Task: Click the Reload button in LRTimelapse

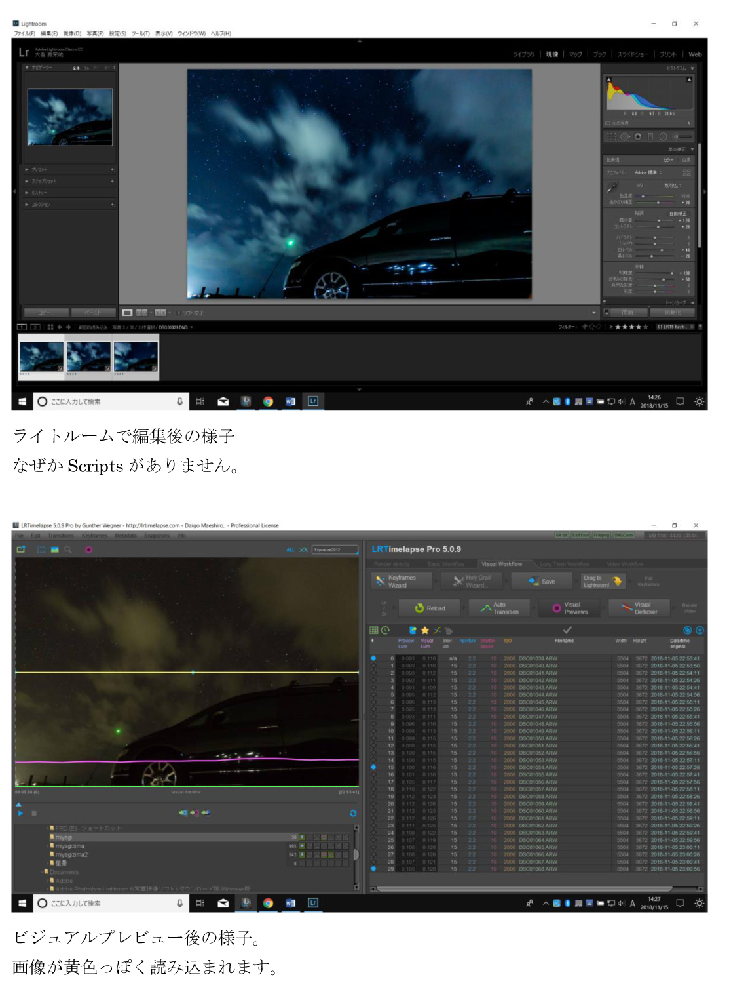Action: (430, 608)
